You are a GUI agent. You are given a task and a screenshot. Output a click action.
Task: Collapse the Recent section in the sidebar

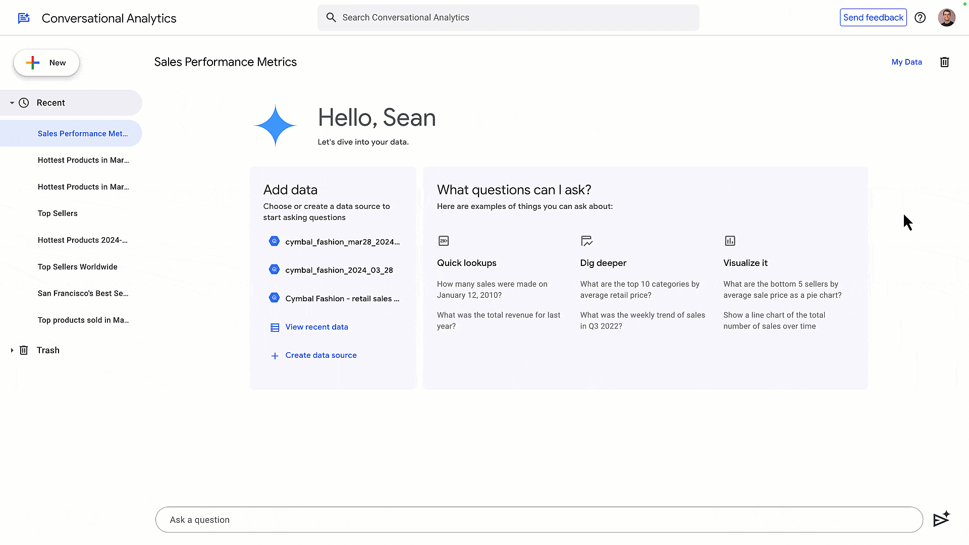click(12, 102)
